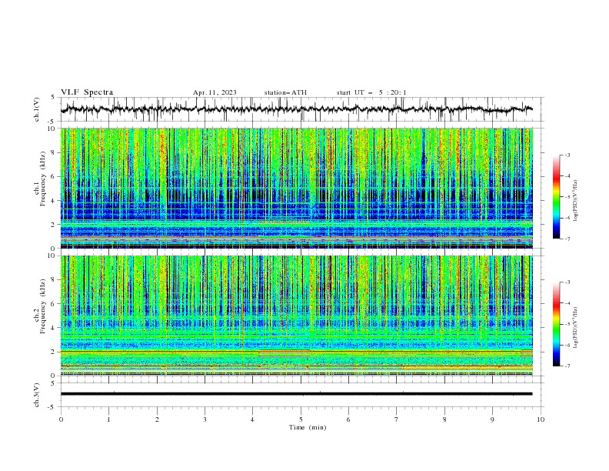The image size is (609, 471).
Task: Click the 'ch.3(V)' axis label
Action: 37,395
